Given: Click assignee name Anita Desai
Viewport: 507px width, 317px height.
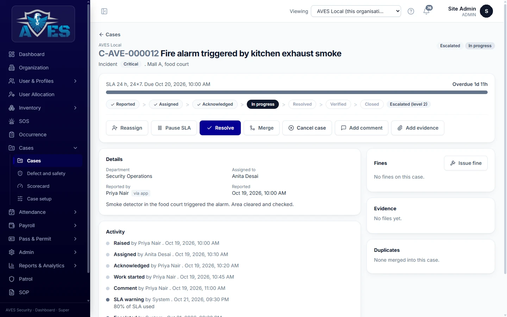Looking at the screenshot, I should 245,176.
